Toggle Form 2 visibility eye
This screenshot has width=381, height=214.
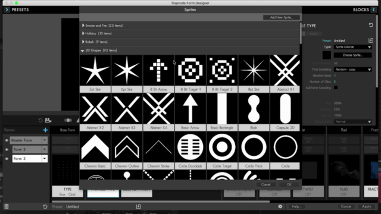point(7,149)
